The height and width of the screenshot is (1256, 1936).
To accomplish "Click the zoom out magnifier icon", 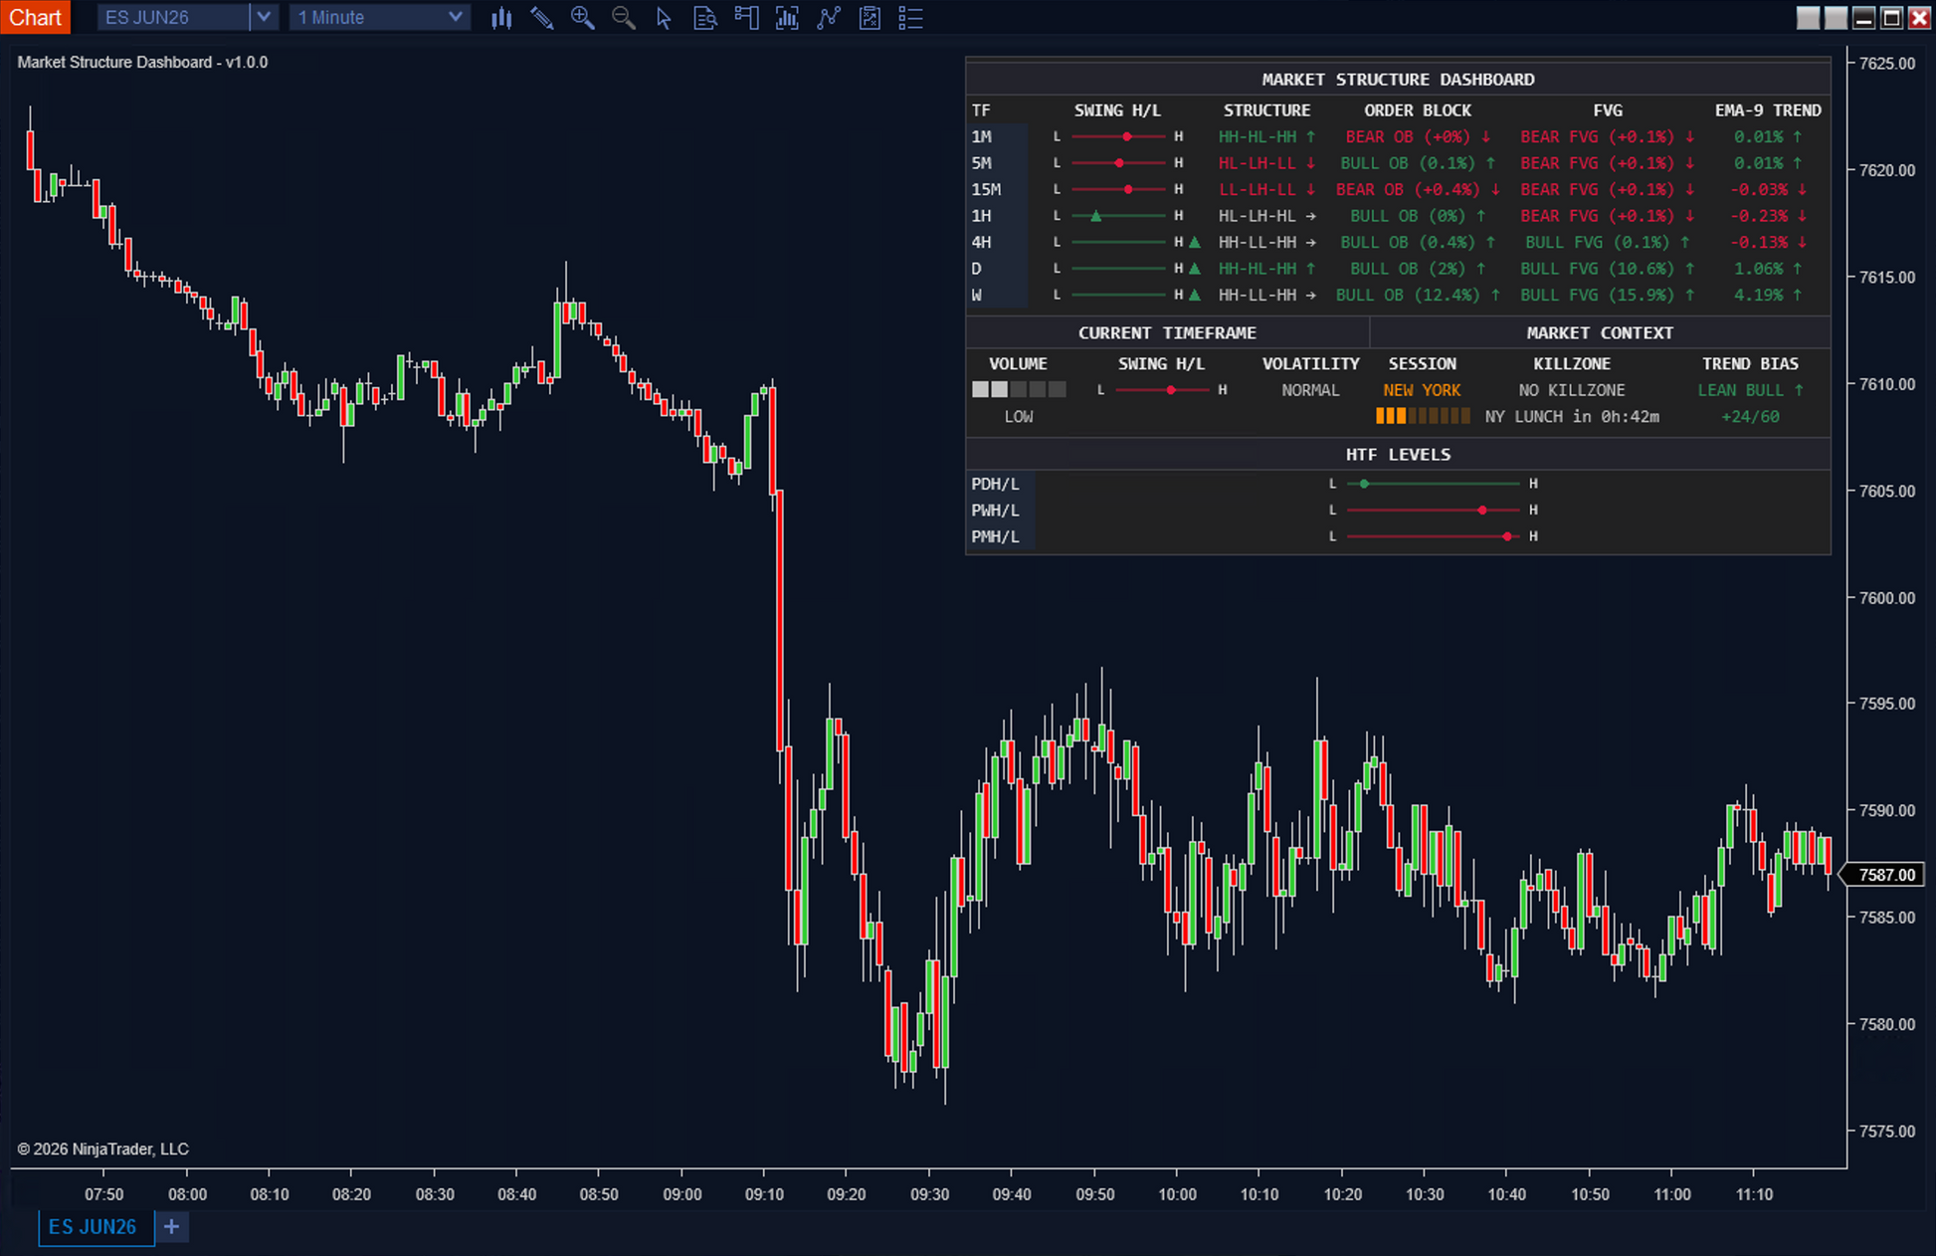I will click(624, 18).
